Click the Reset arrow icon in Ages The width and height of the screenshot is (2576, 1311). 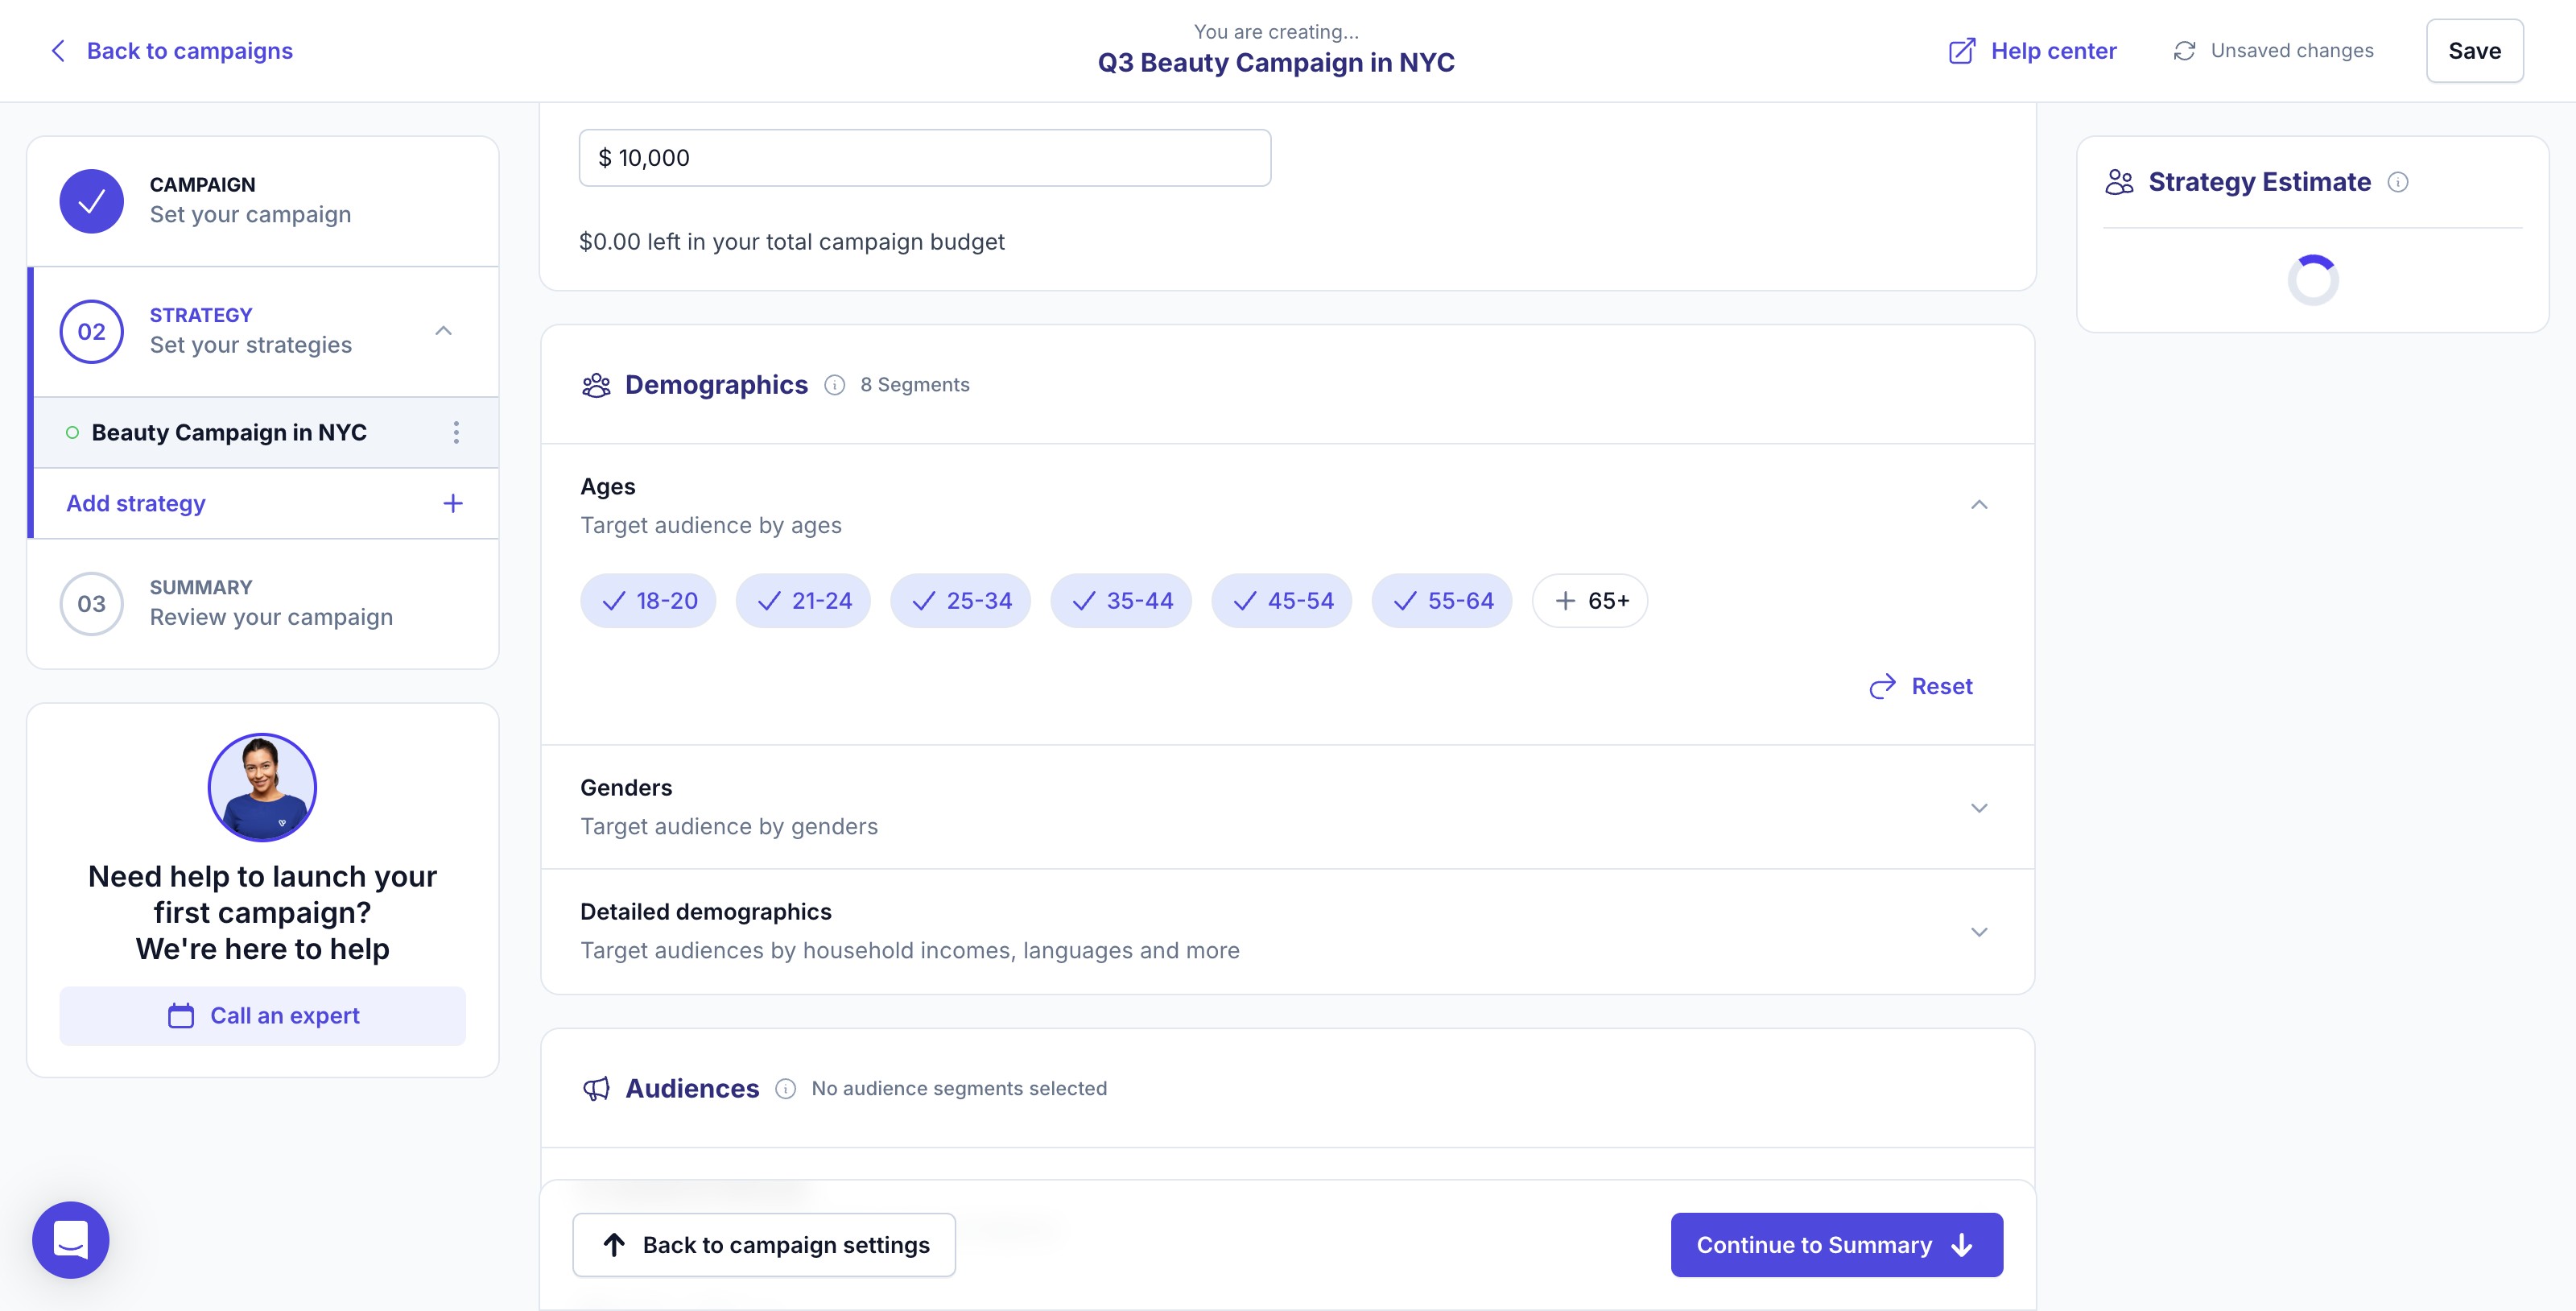(1883, 686)
